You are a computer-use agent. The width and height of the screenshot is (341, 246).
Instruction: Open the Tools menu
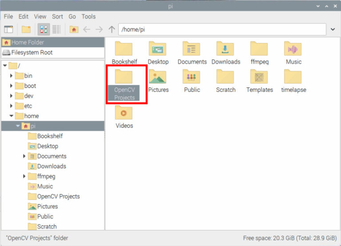(88, 16)
